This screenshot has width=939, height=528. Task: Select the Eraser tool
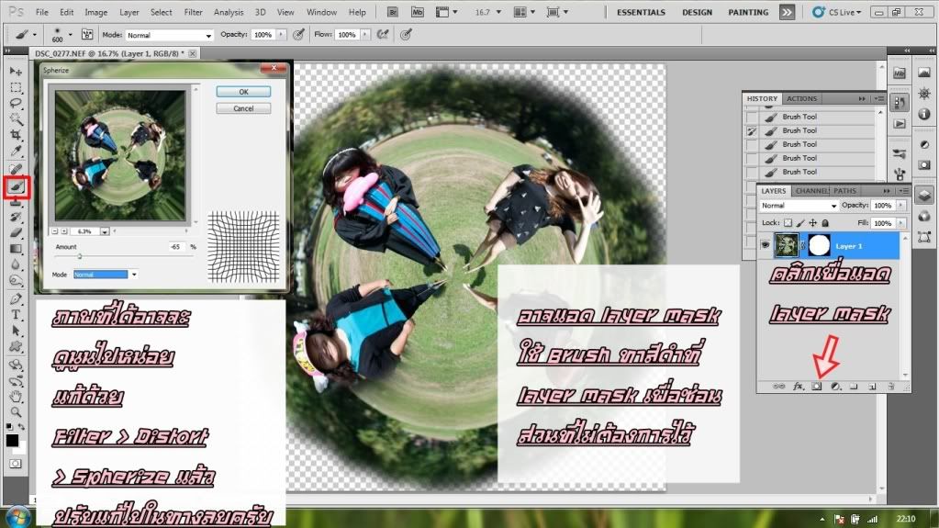point(16,232)
